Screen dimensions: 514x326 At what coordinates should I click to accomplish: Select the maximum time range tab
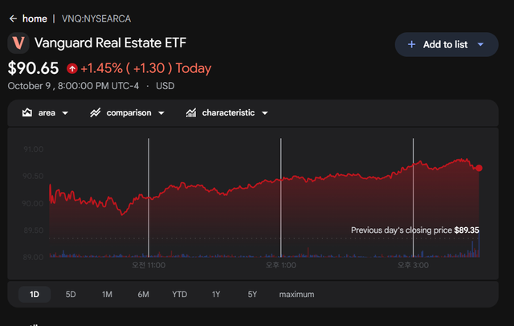tap(296, 294)
